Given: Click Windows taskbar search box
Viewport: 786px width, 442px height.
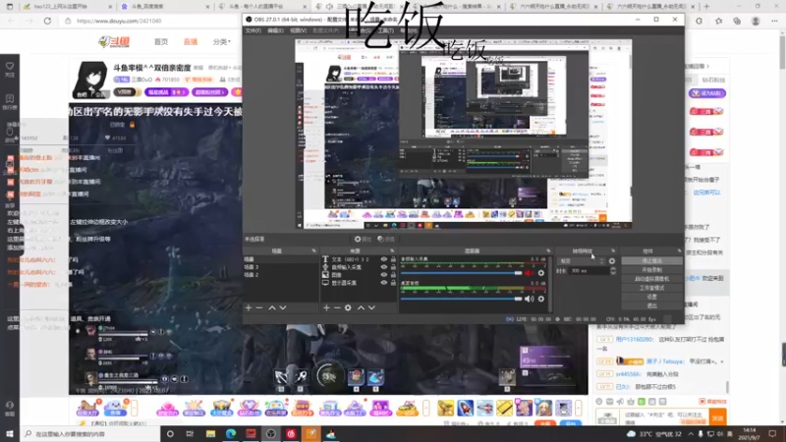Looking at the screenshot, I should [91, 433].
